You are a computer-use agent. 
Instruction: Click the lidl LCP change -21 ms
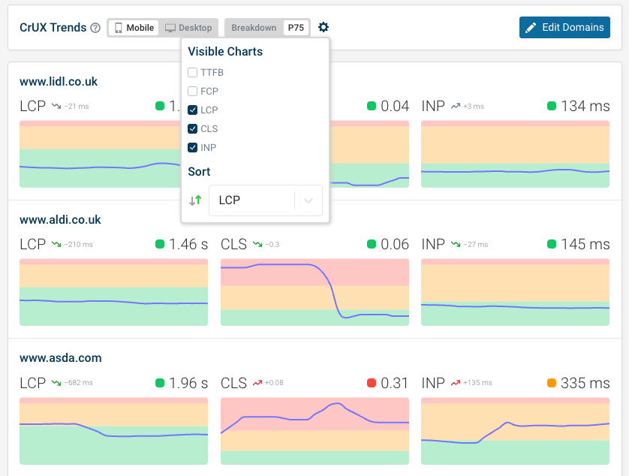click(77, 107)
